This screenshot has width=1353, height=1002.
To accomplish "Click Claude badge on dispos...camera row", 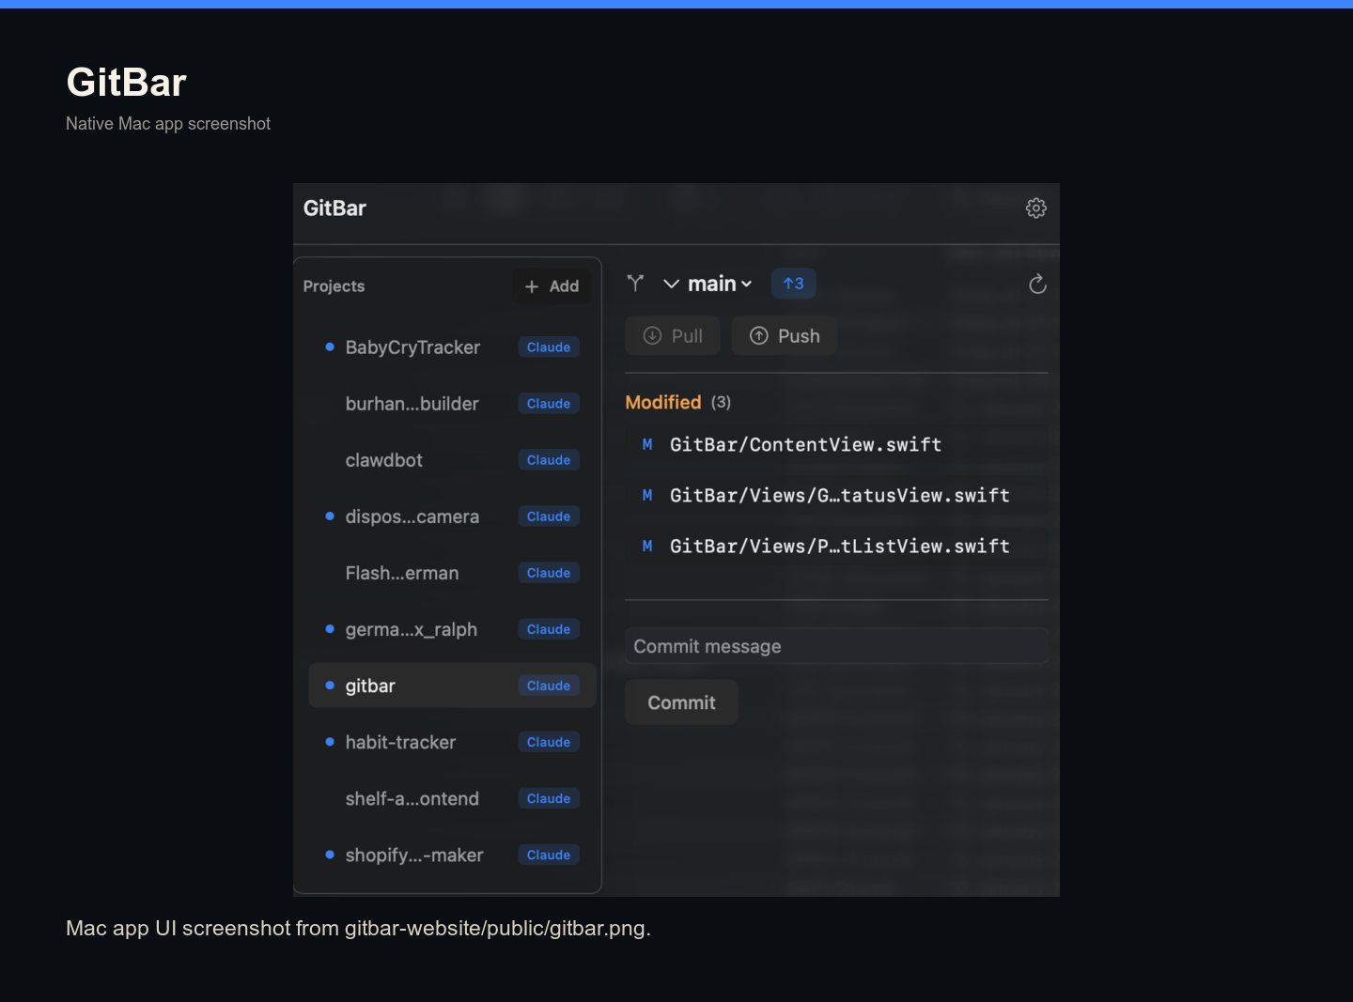I will click(549, 516).
